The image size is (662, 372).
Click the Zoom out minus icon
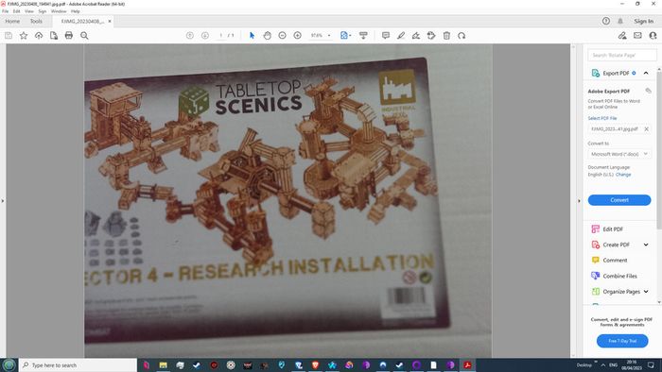[282, 36]
